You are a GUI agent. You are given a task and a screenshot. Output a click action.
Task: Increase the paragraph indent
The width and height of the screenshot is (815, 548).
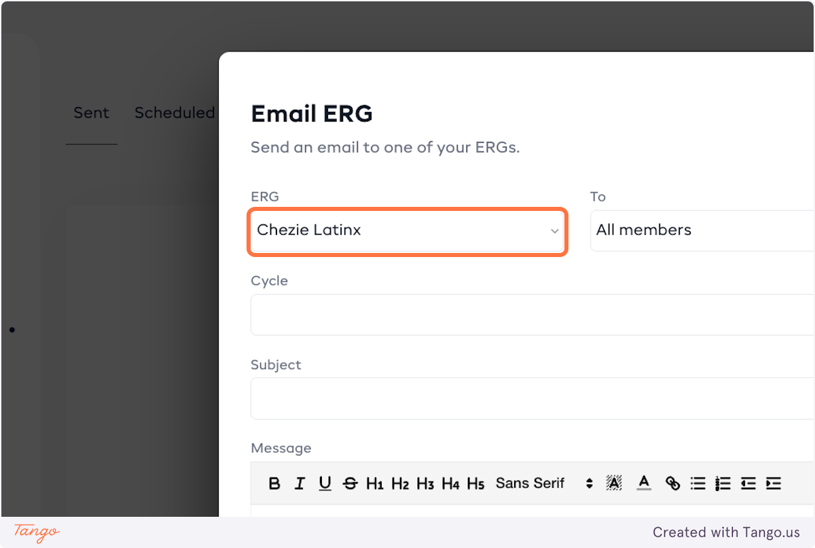pyautogui.click(x=773, y=484)
